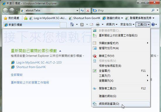Click the red Stop loading X icon
The width and height of the screenshot is (161, 112).
click(88, 11)
